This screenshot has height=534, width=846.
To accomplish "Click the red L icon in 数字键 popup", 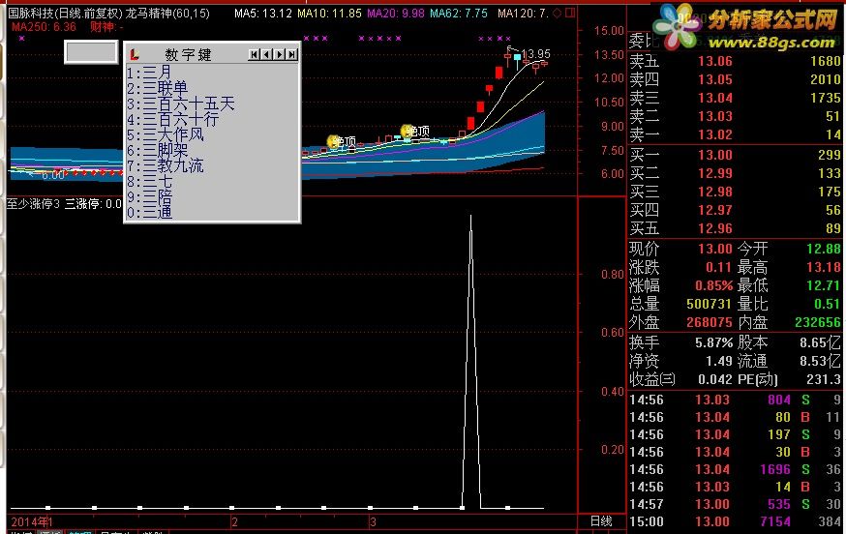I will [135, 54].
